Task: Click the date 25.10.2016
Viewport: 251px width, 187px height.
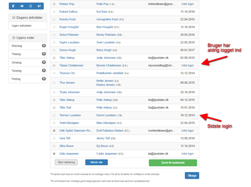Action: (187, 92)
